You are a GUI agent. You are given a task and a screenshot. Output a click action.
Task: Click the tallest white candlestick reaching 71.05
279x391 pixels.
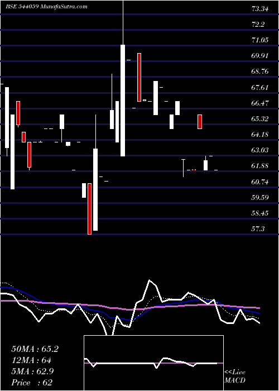(x=123, y=101)
